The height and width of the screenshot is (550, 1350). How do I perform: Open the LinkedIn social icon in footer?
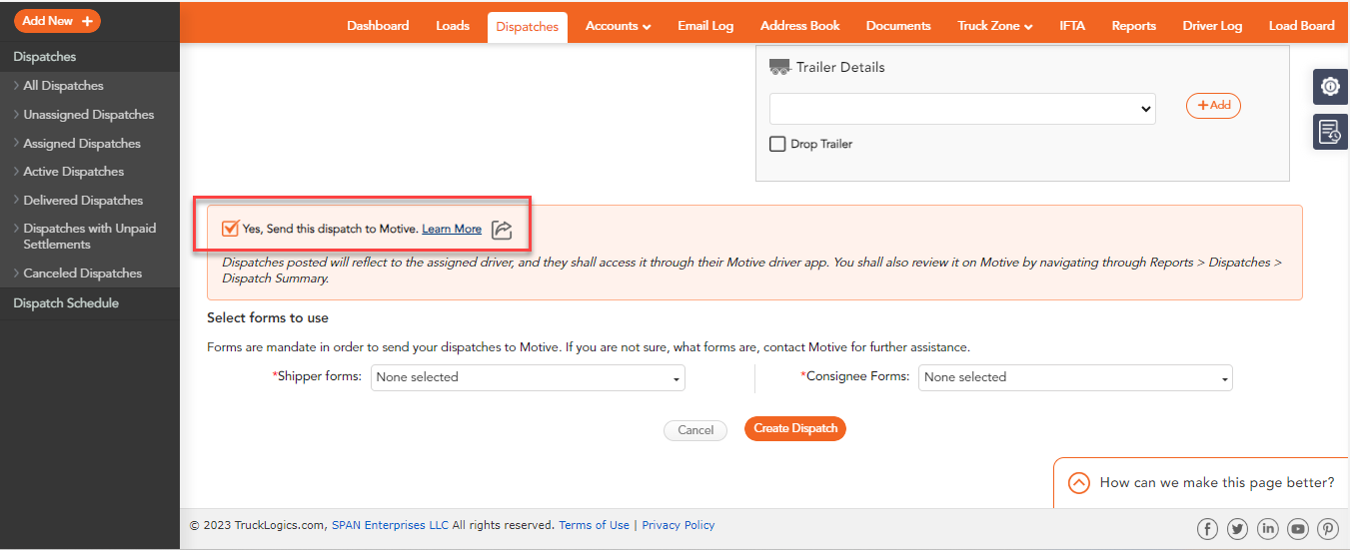tap(1268, 529)
